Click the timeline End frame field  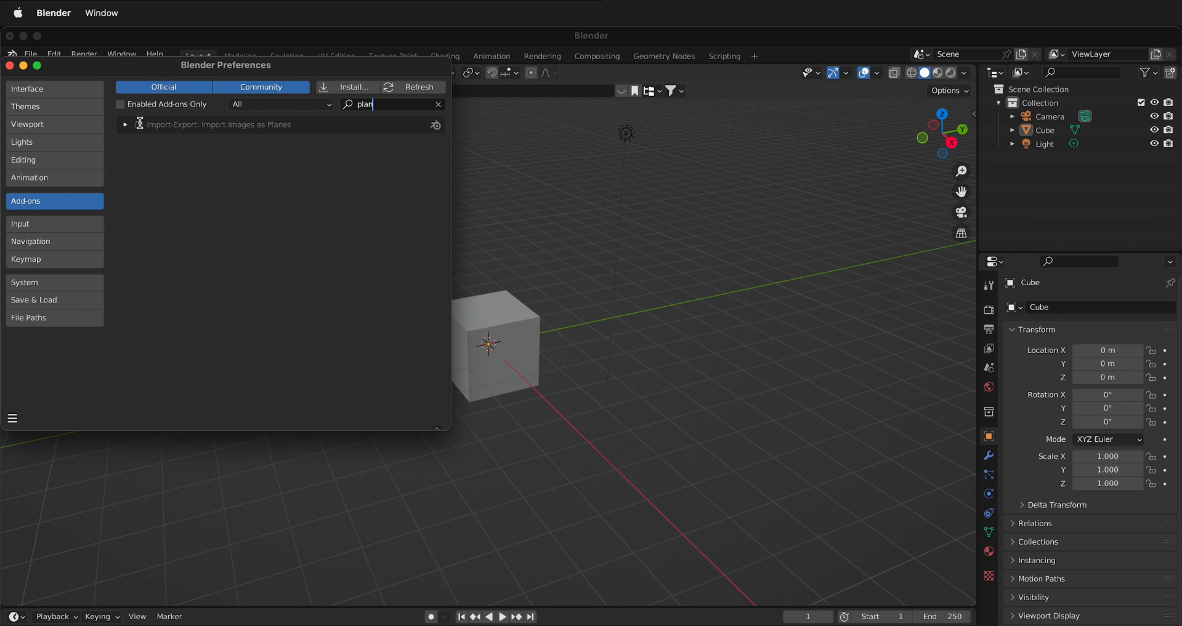[x=942, y=617]
